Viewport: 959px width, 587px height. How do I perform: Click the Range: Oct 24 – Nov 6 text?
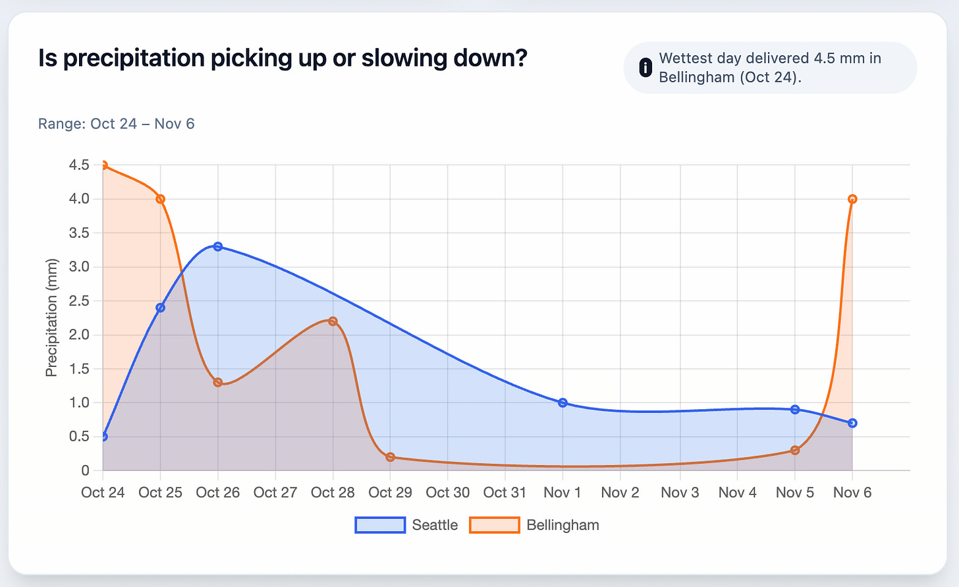click(x=117, y=124)
